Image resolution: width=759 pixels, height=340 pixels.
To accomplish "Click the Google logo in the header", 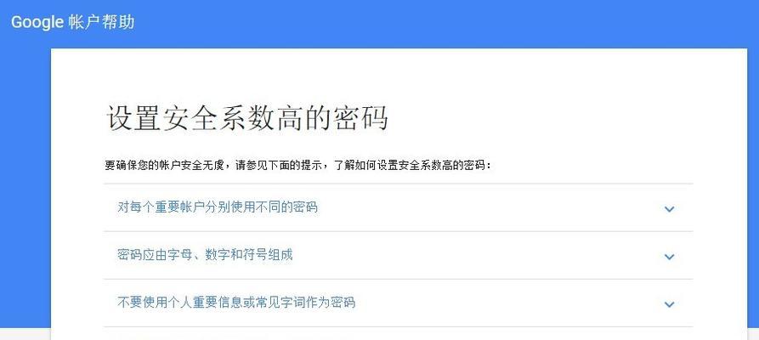I will pos(37,22).
